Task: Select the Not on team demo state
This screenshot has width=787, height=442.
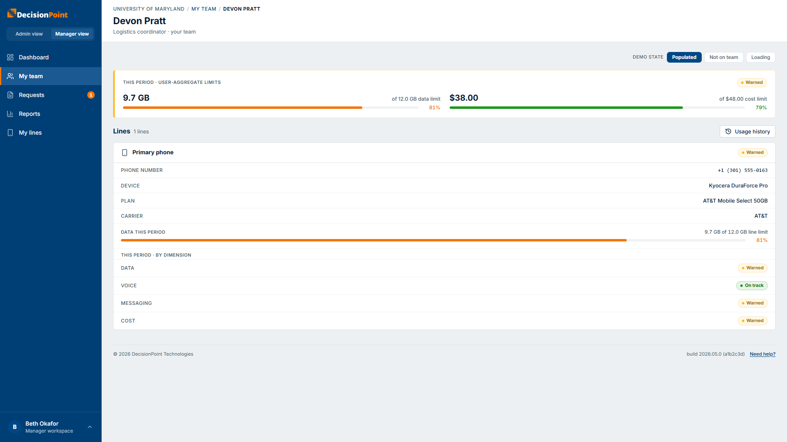Action: [x=724, y=57]
